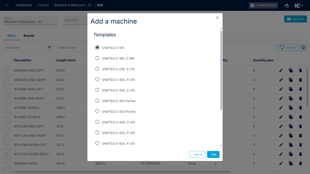Select the SAWTEQ S-300 flexTec option
The height and width of the screenshot is (174, 310).
coord(97,101)
